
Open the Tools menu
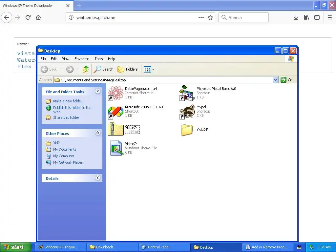pyautogui.click(x=99, y=59)
